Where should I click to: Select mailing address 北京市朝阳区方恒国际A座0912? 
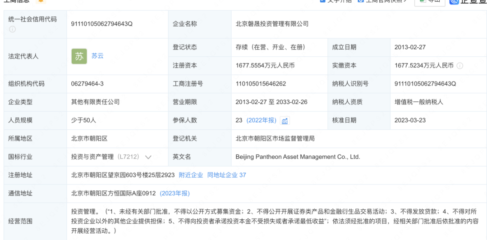point(113,194)
